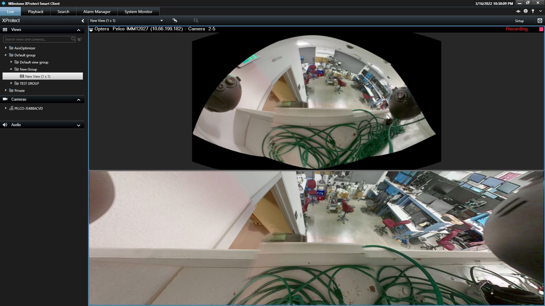Open the Playback tab
The height and width of the screenshot is (306, 545).
coord(36,12)
